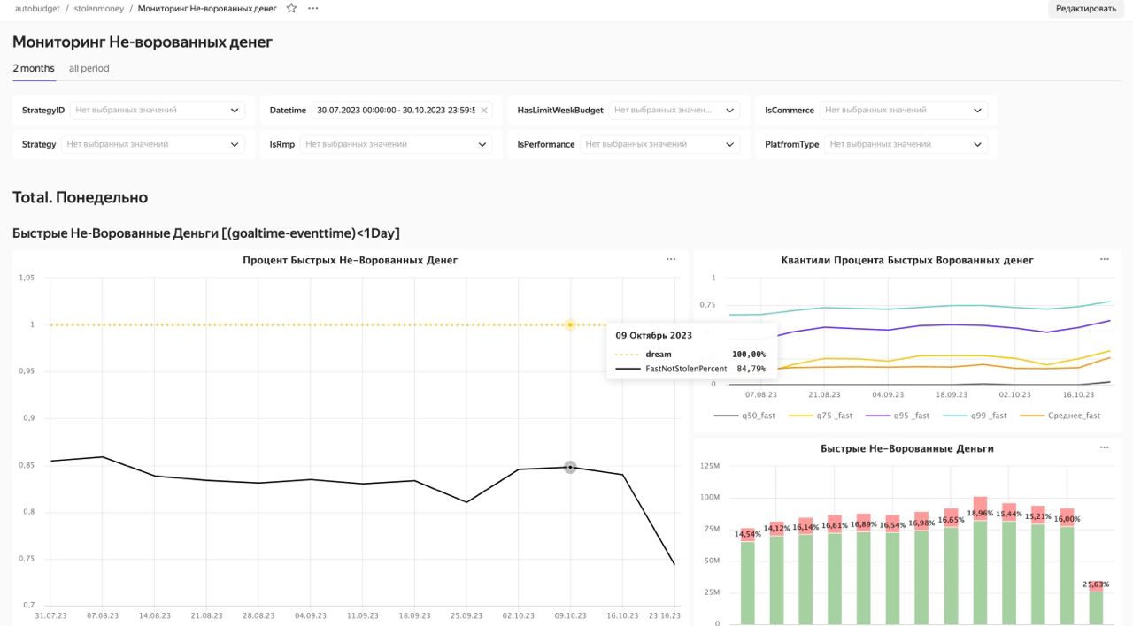This screenshot has width=1133, height=626.
Task: Mark dashboard as favorite with star icon
Action: 291,8
